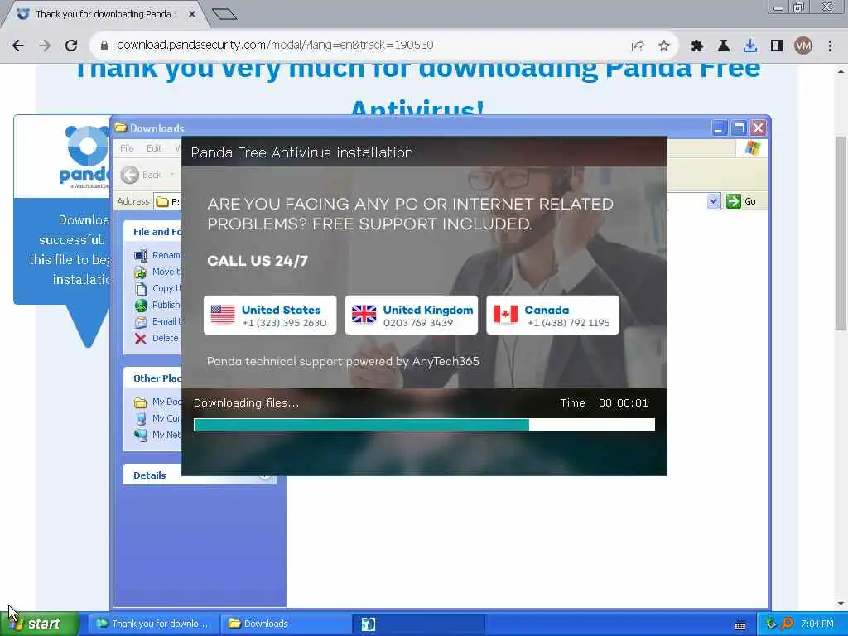The image size is (848, 636).
Task: Go back in the Chrome browser
Action: click(18, 46)
